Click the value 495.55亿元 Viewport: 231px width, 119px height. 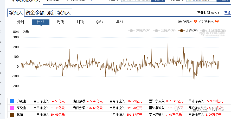95,108
